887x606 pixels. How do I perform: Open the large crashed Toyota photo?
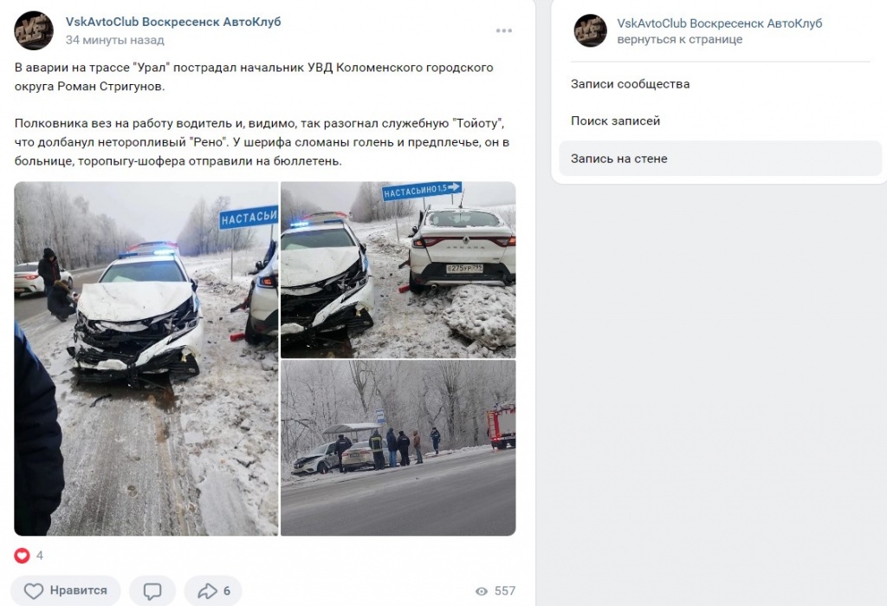146,359
